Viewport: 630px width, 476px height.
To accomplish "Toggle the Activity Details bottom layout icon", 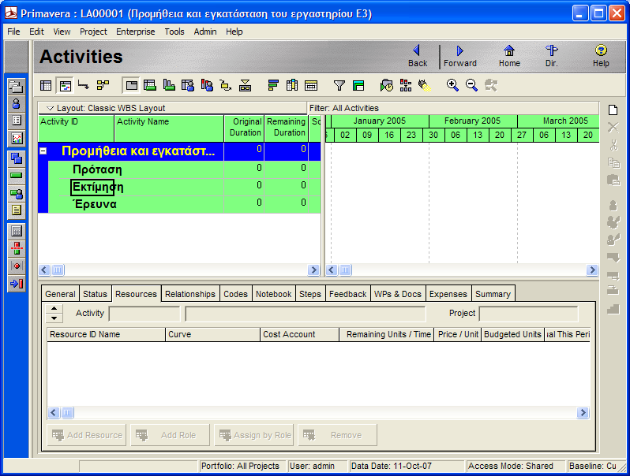I will click(131, 85).
